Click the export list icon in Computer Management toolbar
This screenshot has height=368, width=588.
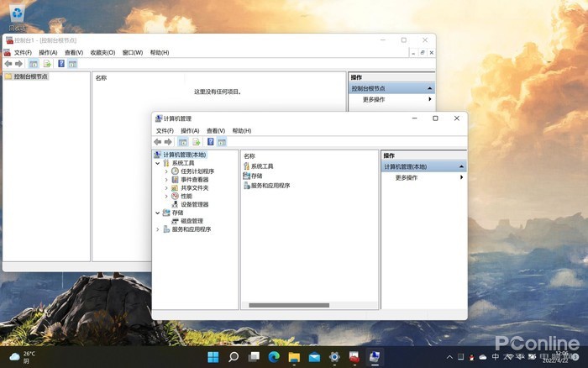(x=196, y=142)
